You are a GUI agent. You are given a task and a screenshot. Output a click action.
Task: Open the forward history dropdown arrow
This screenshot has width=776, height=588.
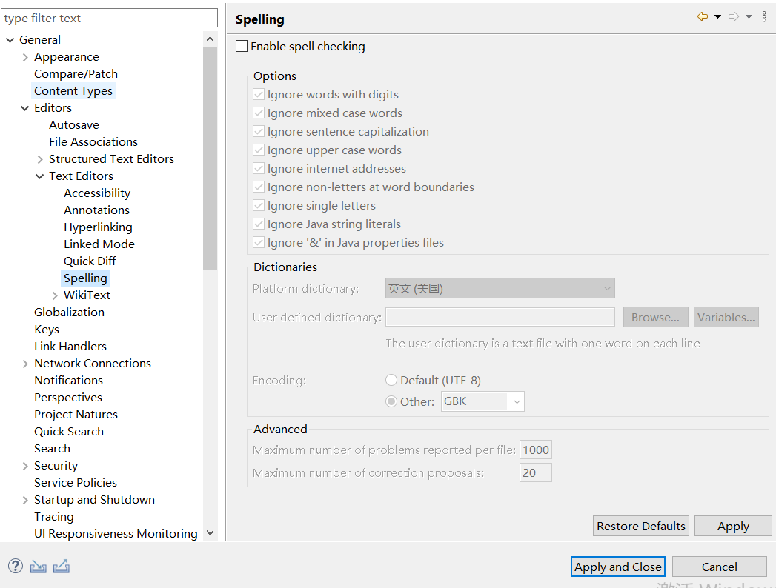click(749, 17)
